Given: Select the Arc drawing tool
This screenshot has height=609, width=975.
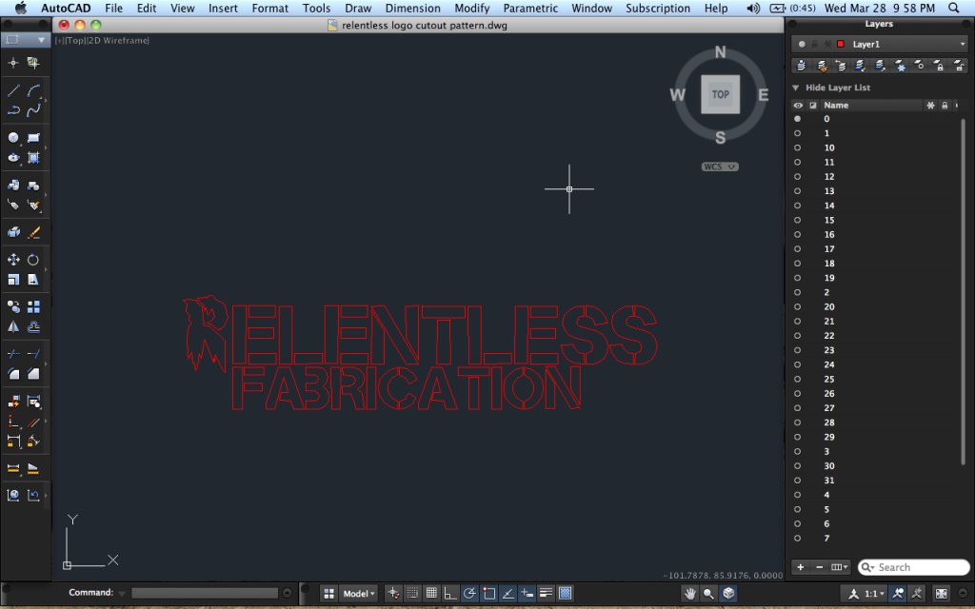Looking at the screenshot, I should pyautogui.click(x=33, y=90).
